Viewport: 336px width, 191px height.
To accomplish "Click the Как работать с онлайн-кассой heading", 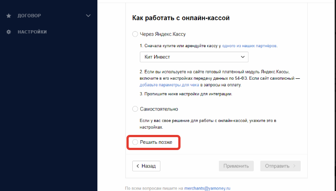I will point(181,18).
